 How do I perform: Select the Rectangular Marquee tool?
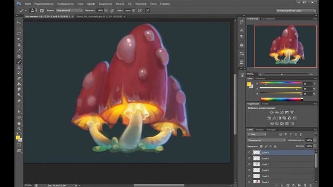click(19, 28)
